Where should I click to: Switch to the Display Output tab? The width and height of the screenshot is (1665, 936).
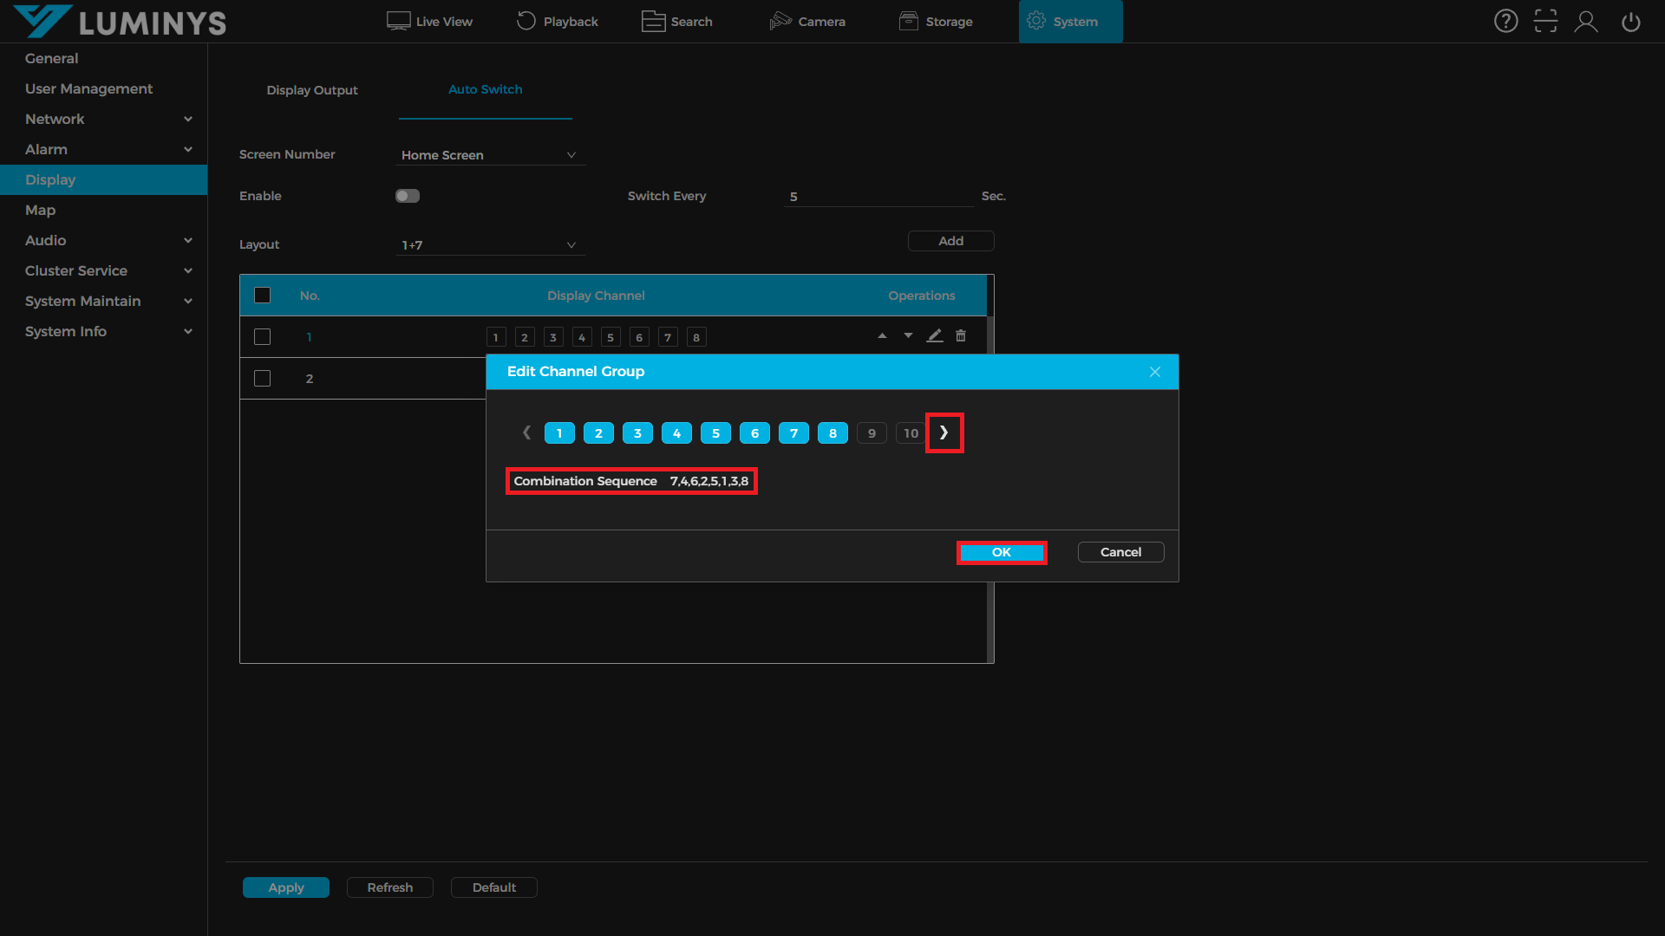pos(312,90)
